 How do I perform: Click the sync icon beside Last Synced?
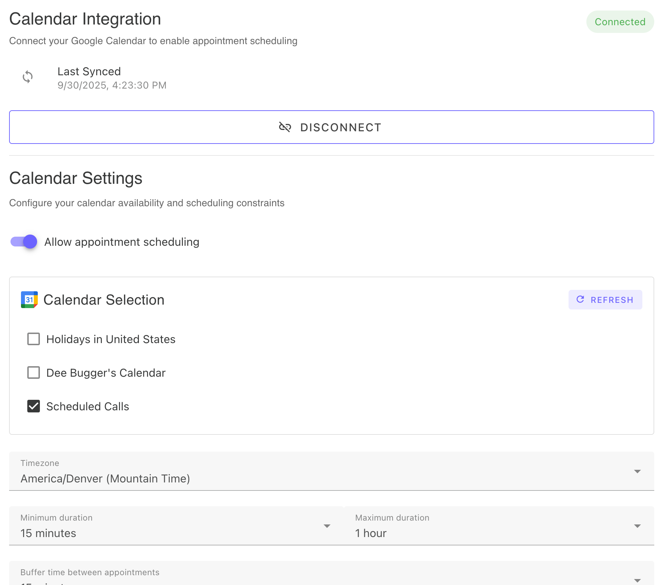point(28,77)
